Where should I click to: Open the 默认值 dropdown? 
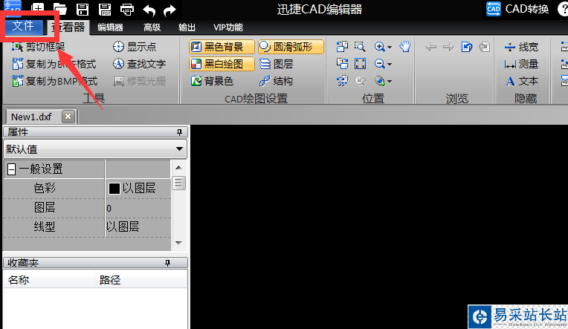95,149
